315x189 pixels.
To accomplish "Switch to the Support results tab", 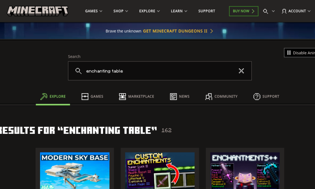I will click(266, 96).
